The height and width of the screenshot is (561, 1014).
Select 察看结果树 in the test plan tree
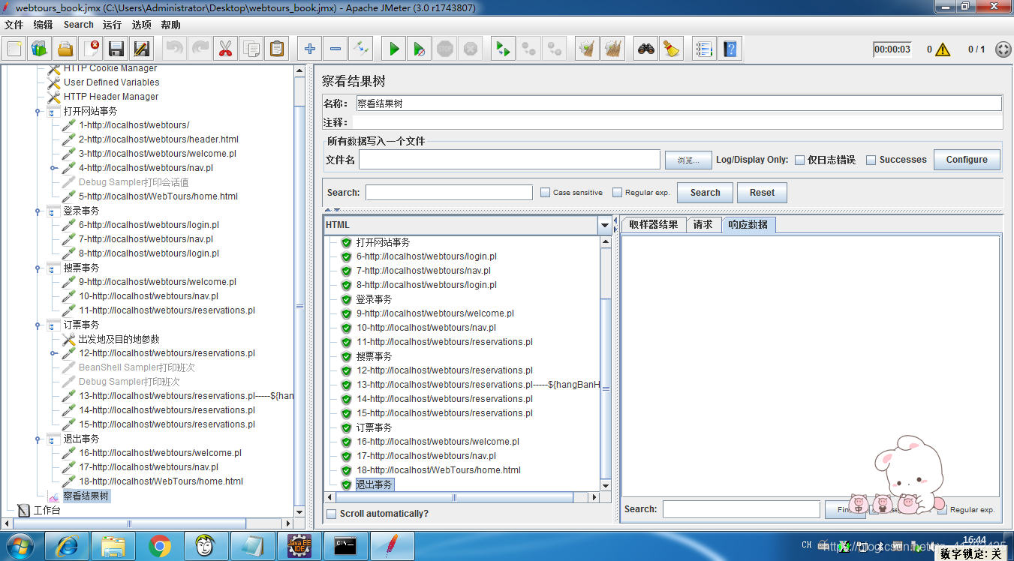(x=86, y=496)
